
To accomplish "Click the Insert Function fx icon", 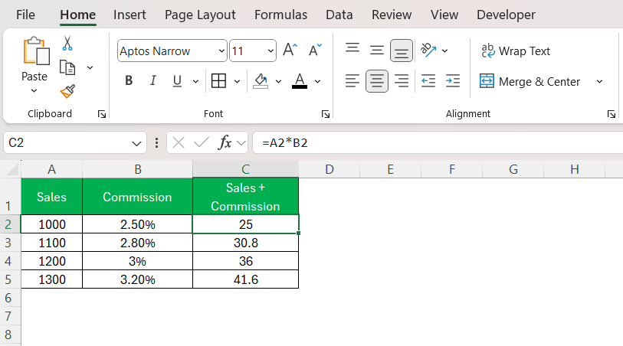I will 225,142.
